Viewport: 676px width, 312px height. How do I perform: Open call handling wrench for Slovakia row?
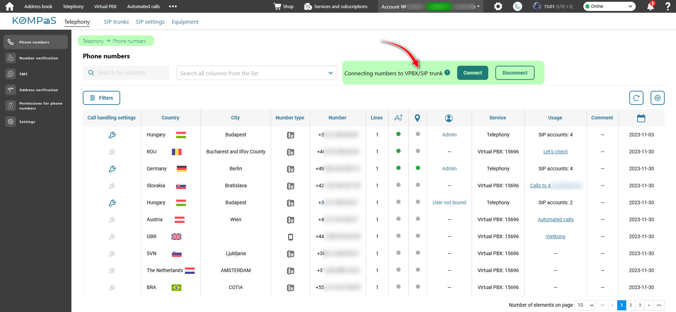point(112,186)
